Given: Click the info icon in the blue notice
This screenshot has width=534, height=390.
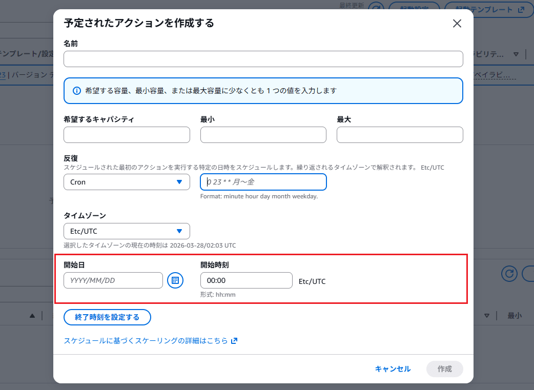Looking at the screenshot, I should (77, 91).
